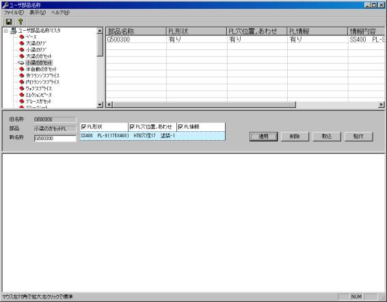Click the tree panel scroll down arrow
387x302 pixels.
click(x=100, y=105)
